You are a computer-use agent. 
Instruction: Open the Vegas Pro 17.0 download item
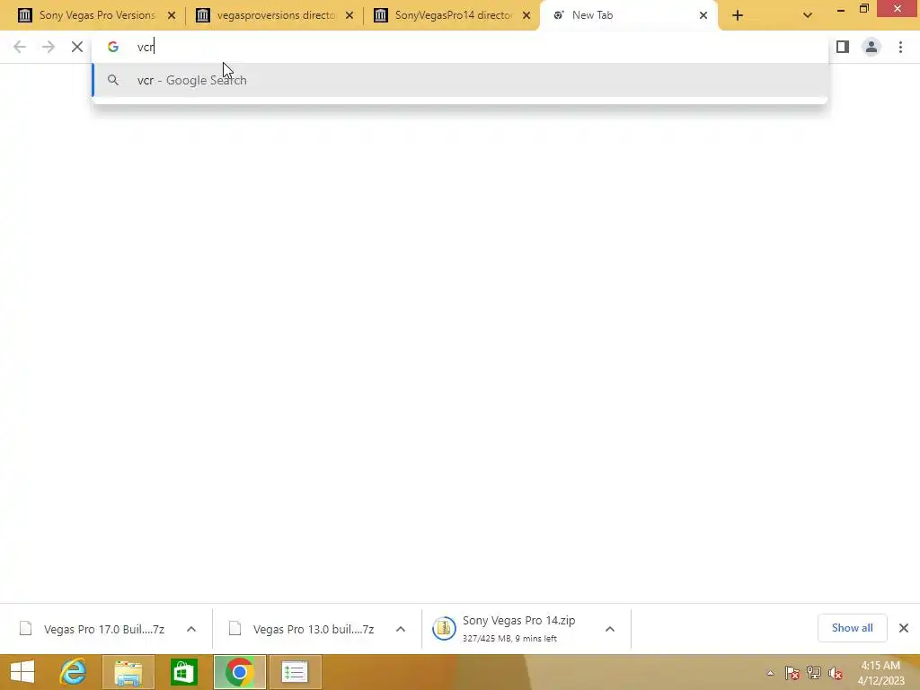(x=104, y=629)
